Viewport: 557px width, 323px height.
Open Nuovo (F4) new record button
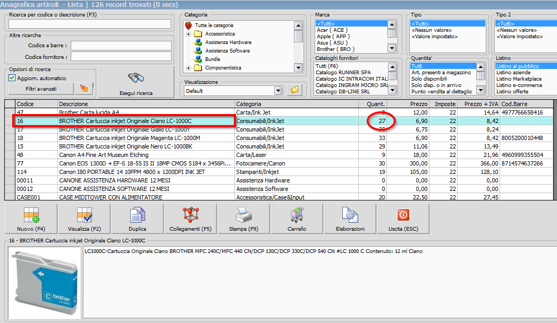(x=31, y=219)
